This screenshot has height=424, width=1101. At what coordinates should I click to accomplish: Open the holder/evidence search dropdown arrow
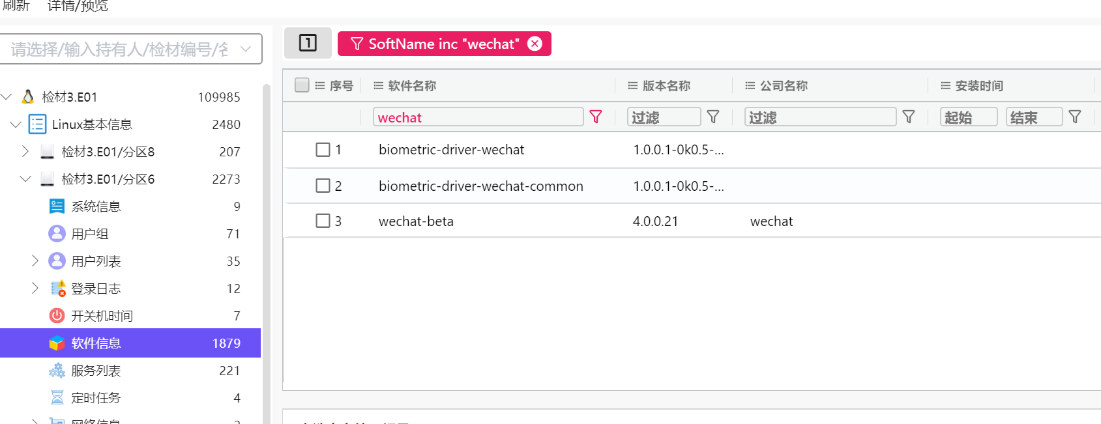[x=246, y=49]
